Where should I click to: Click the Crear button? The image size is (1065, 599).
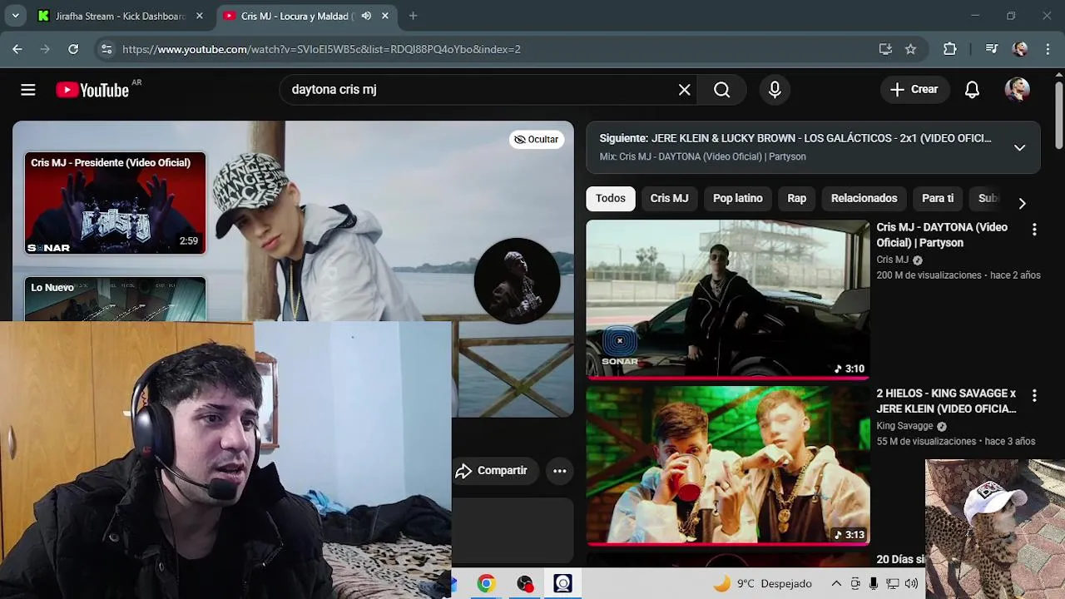(x=914, y=90)
